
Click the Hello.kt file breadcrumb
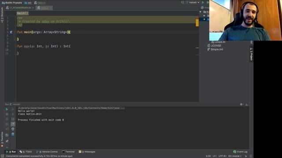40,3
